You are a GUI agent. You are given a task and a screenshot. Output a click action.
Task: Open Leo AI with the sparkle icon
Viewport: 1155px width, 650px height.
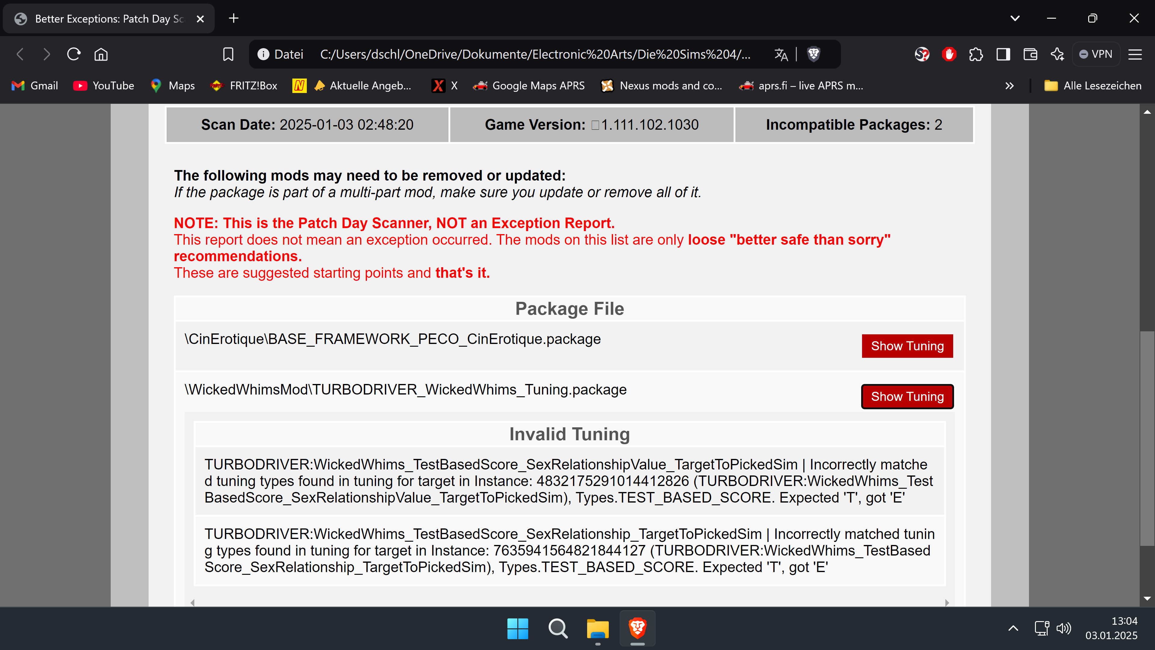pos(1058,54)
